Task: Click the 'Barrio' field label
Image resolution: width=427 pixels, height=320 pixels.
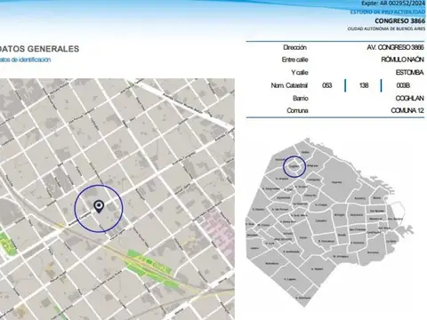Action: [301, 98]
